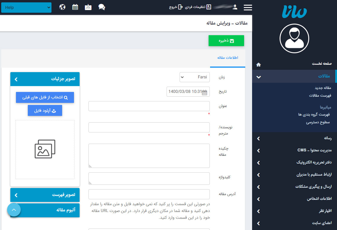
Task: Switch to the اطلاعات مقاله tab
Action: [x=227, y=58]
